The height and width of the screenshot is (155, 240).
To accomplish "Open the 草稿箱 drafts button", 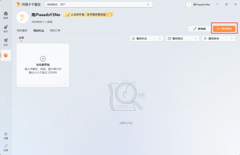I will 199,28.
